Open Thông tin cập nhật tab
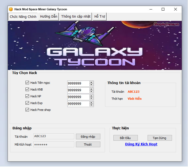Screen dimensions: 188x167 76,17
